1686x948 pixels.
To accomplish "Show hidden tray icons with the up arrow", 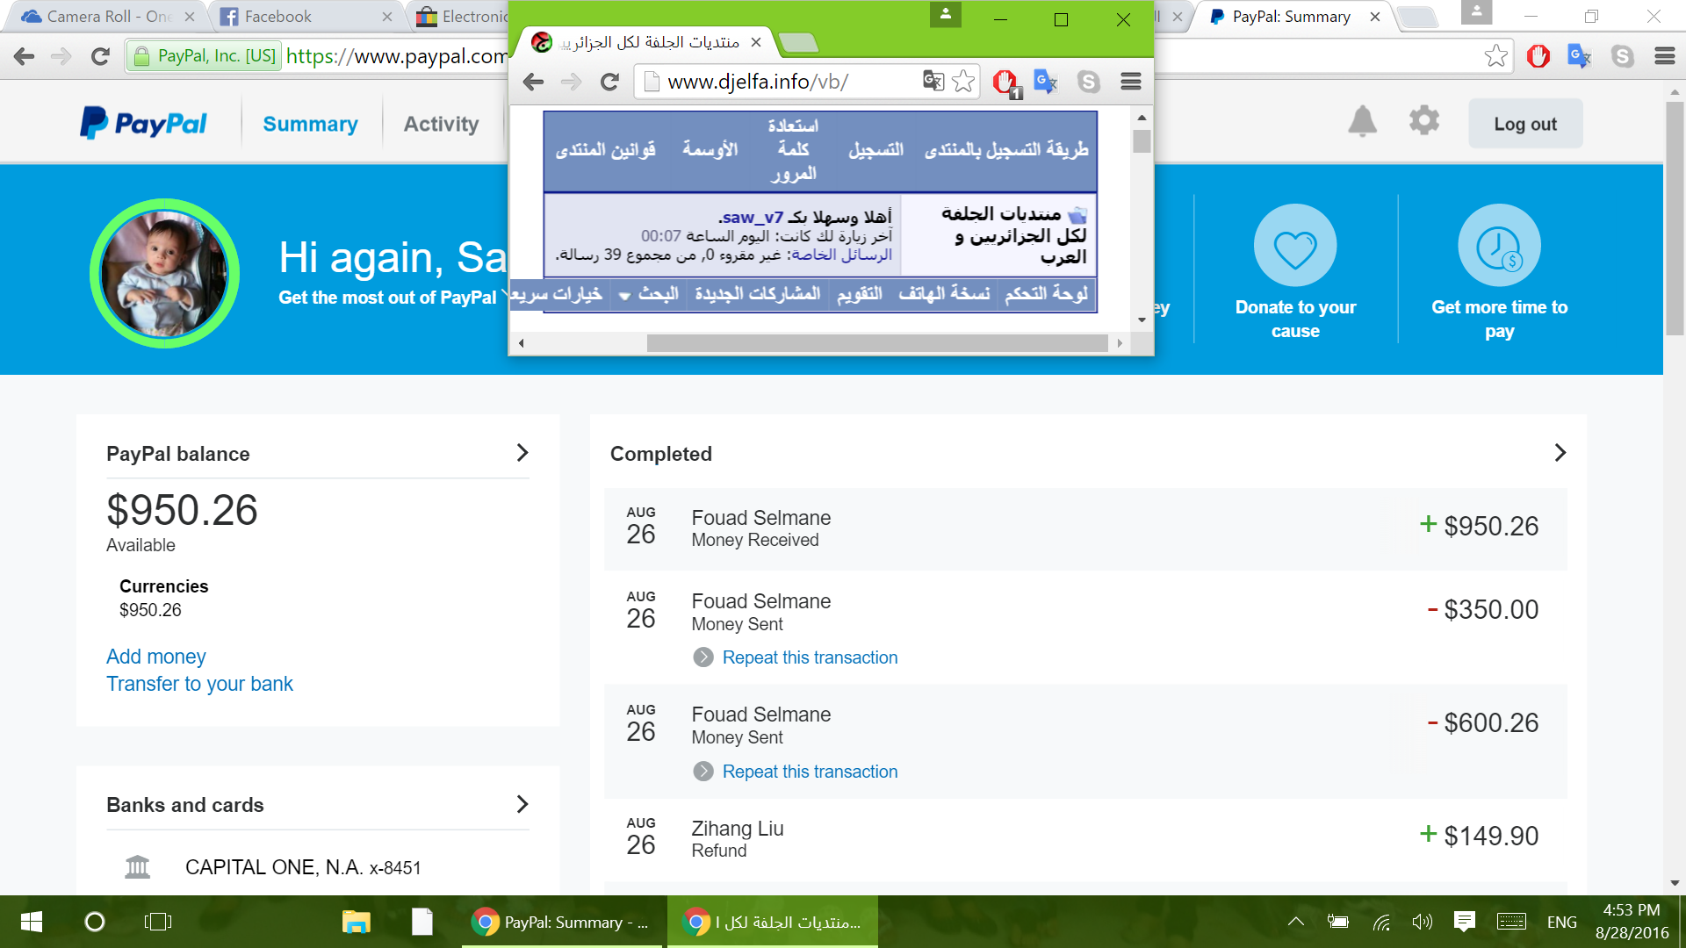I will 1296,922.
